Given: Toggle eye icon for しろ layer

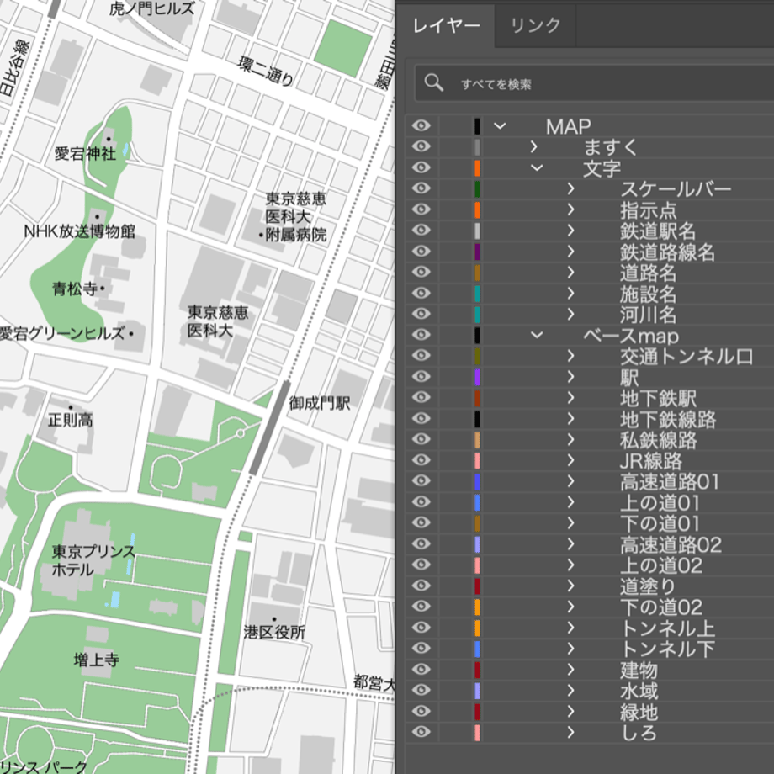Looking at the screenshot, I should tap(421, 732).
